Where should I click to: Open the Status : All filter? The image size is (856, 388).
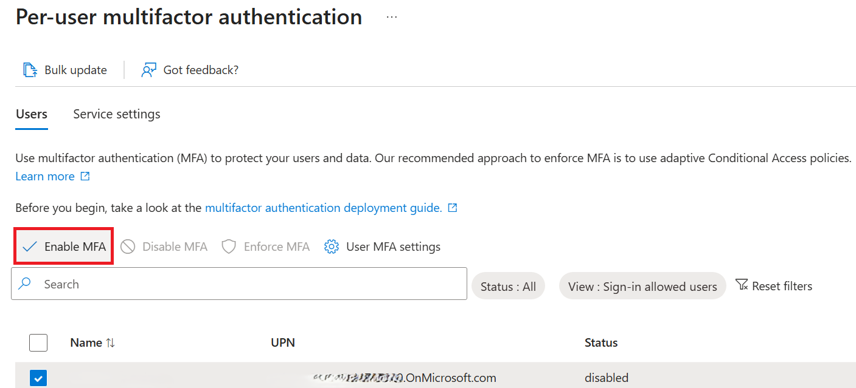[x=508, y=287]
